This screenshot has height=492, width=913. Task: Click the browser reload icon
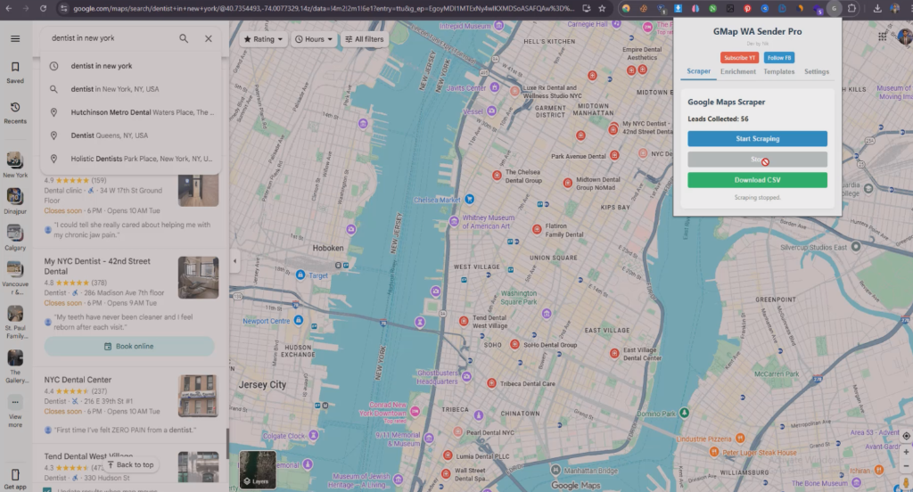(x=43, y=8)
